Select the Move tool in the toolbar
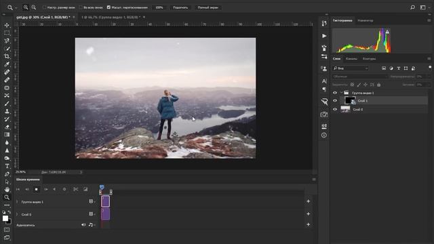Image resolution: width=434 pixels, height=244 pixels. (x=7, y=25)
